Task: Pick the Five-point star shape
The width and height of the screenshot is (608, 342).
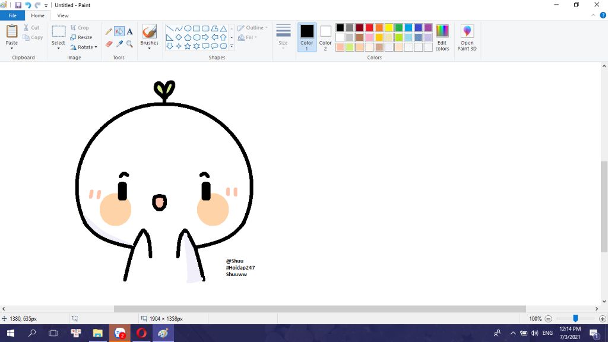Action: pos(187,46)
